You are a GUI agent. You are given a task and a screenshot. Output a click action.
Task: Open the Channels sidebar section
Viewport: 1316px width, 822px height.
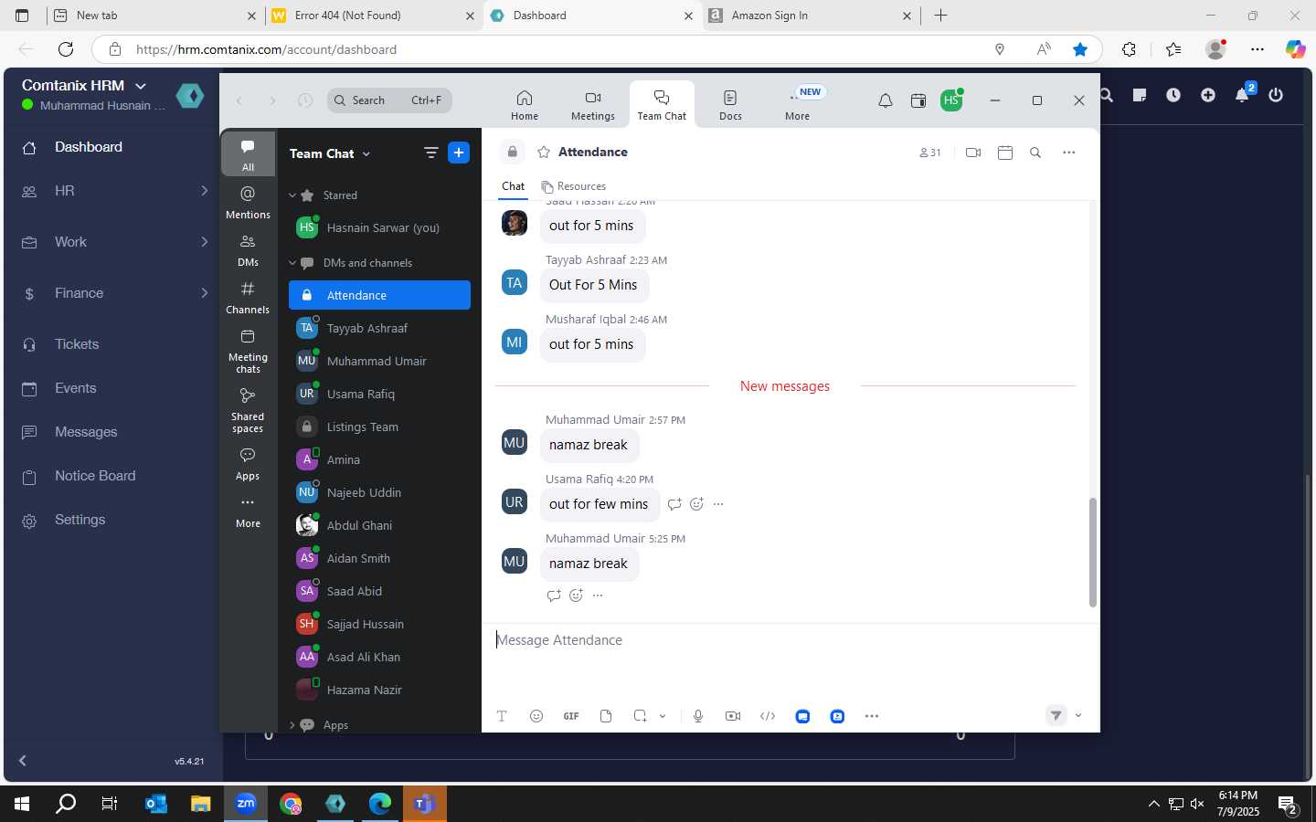tap(248, 297)
